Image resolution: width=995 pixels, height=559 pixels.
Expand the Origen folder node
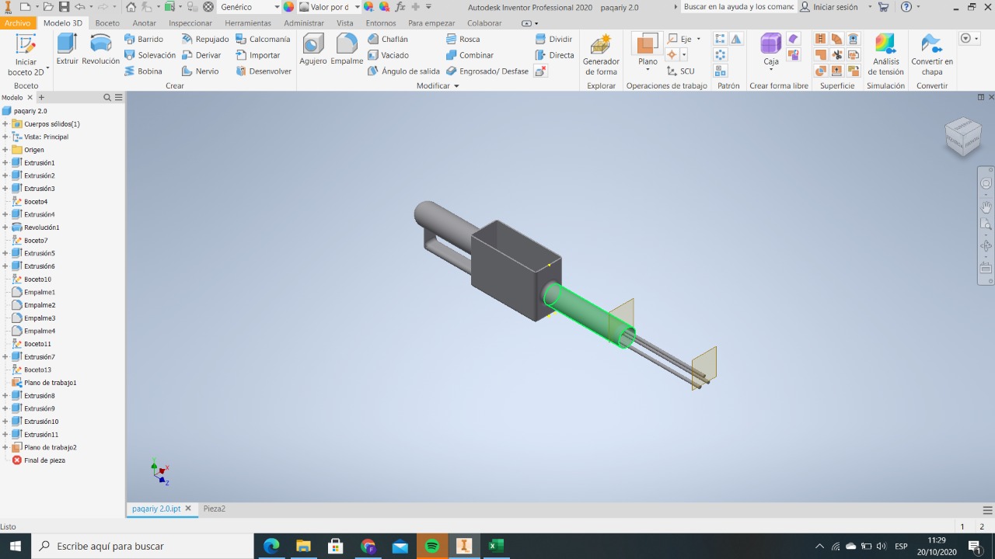[x=5, y=150]
